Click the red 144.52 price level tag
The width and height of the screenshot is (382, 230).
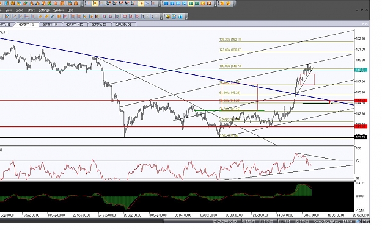coord(361,101)
